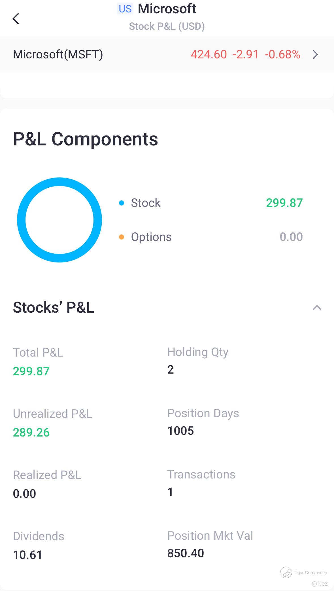334x591 pixels.
Task: Open Microsoft quote details via right chevron
Action: (x=315, y=54)
